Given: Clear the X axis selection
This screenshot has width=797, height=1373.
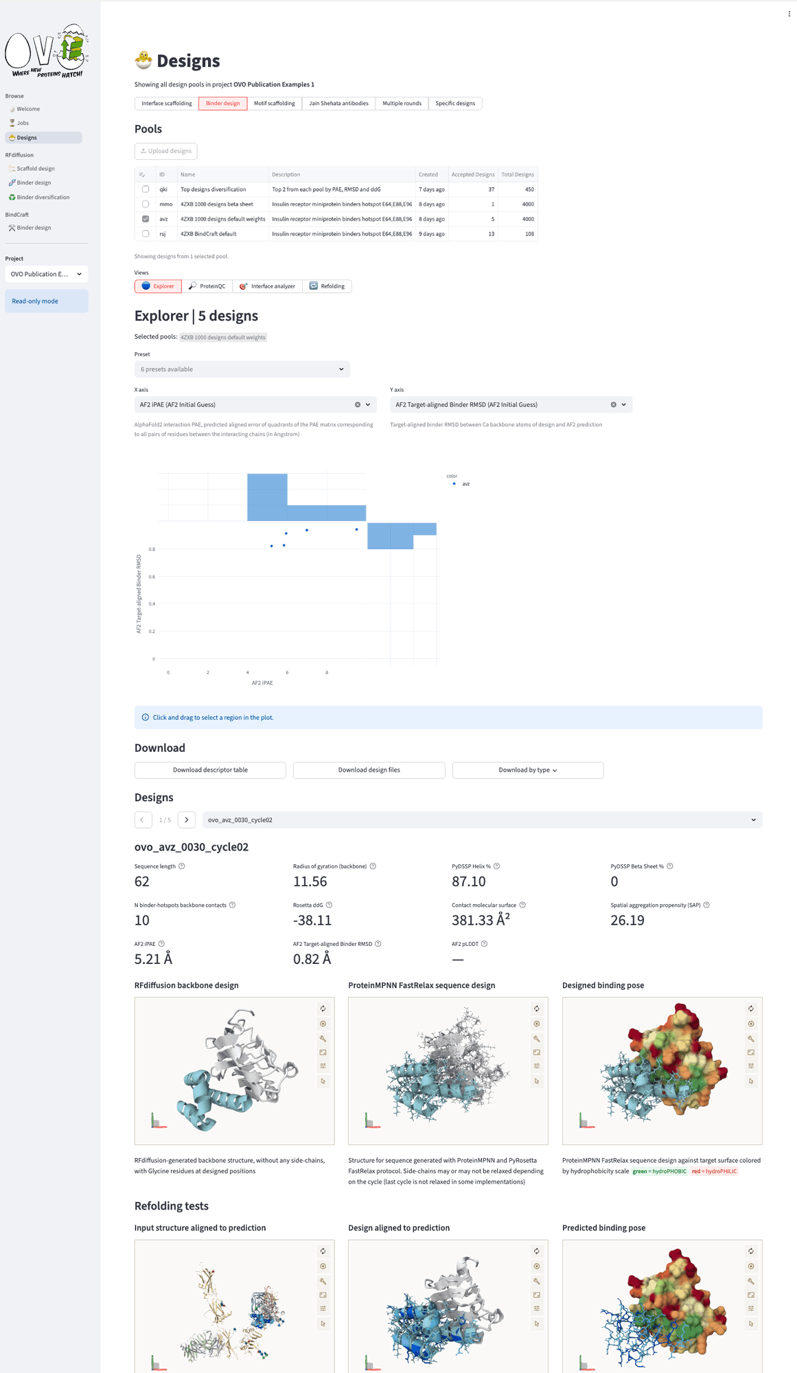Looking at the screenshot, I should 358,405.
